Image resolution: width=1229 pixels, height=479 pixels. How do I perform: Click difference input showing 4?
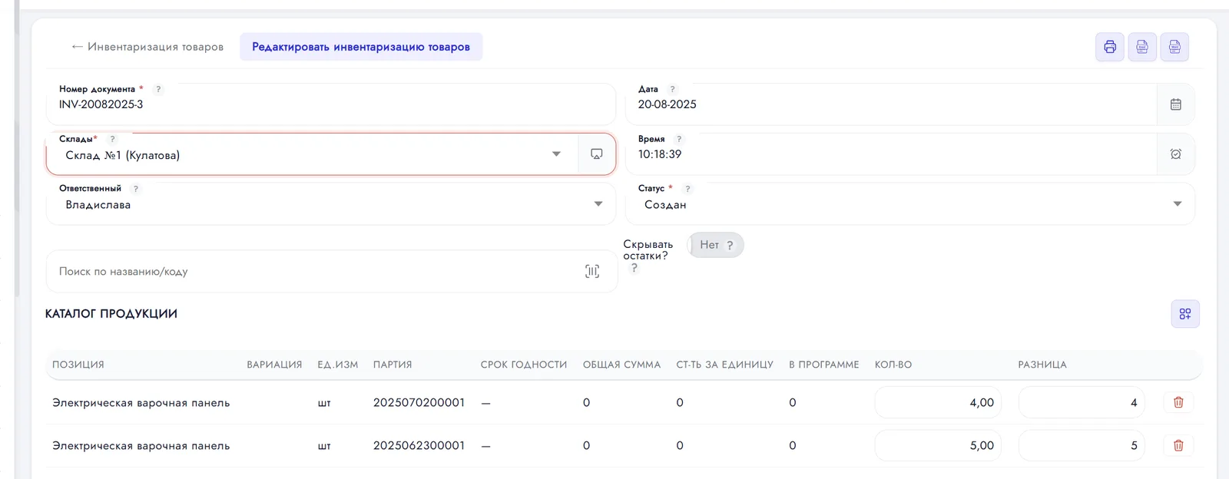(x=1082, y=402)
